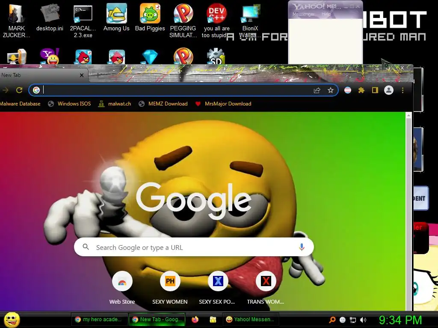This screenshot has height=328, width=438.
Task: Select the SD gear desktop icon
Action: (216, 57)
